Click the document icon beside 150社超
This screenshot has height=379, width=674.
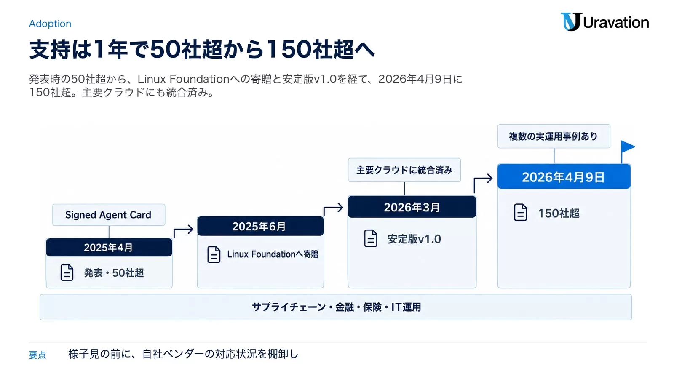[x=521, y=212]
